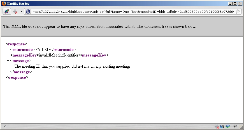Screen dimensions: 244x130
Task: Click the Firefox logo in the title bar
Action: (x=4, y=4)
